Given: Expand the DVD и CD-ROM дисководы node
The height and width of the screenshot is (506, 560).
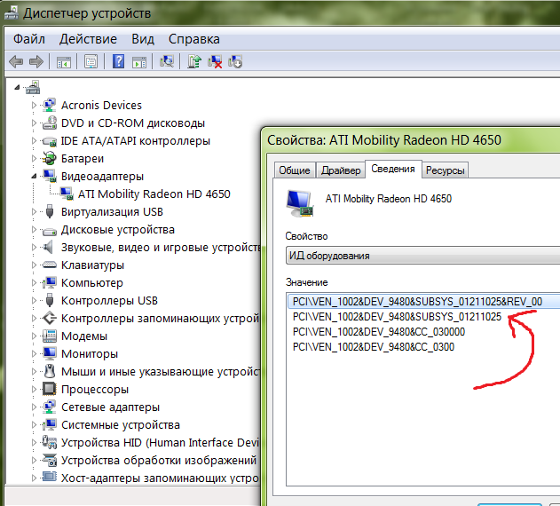Looking at the screenshot, I should click(x=34, y=123).
